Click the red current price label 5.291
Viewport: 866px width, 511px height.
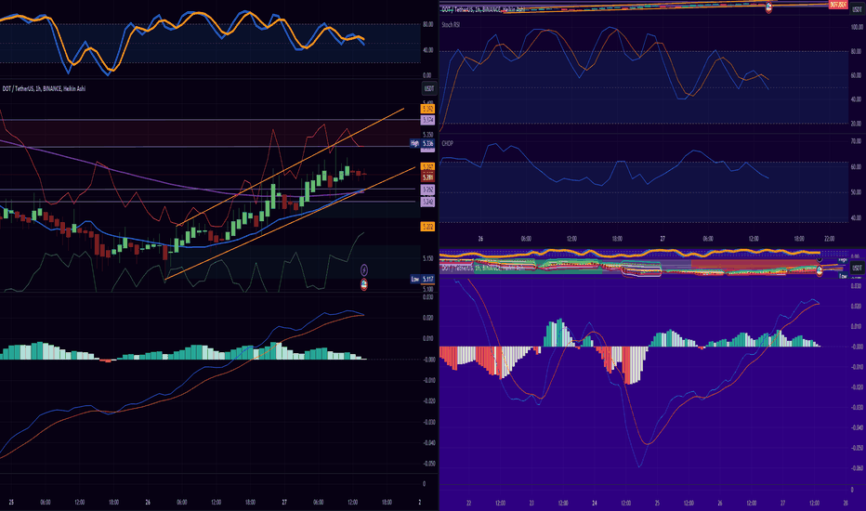coord(428,177)
